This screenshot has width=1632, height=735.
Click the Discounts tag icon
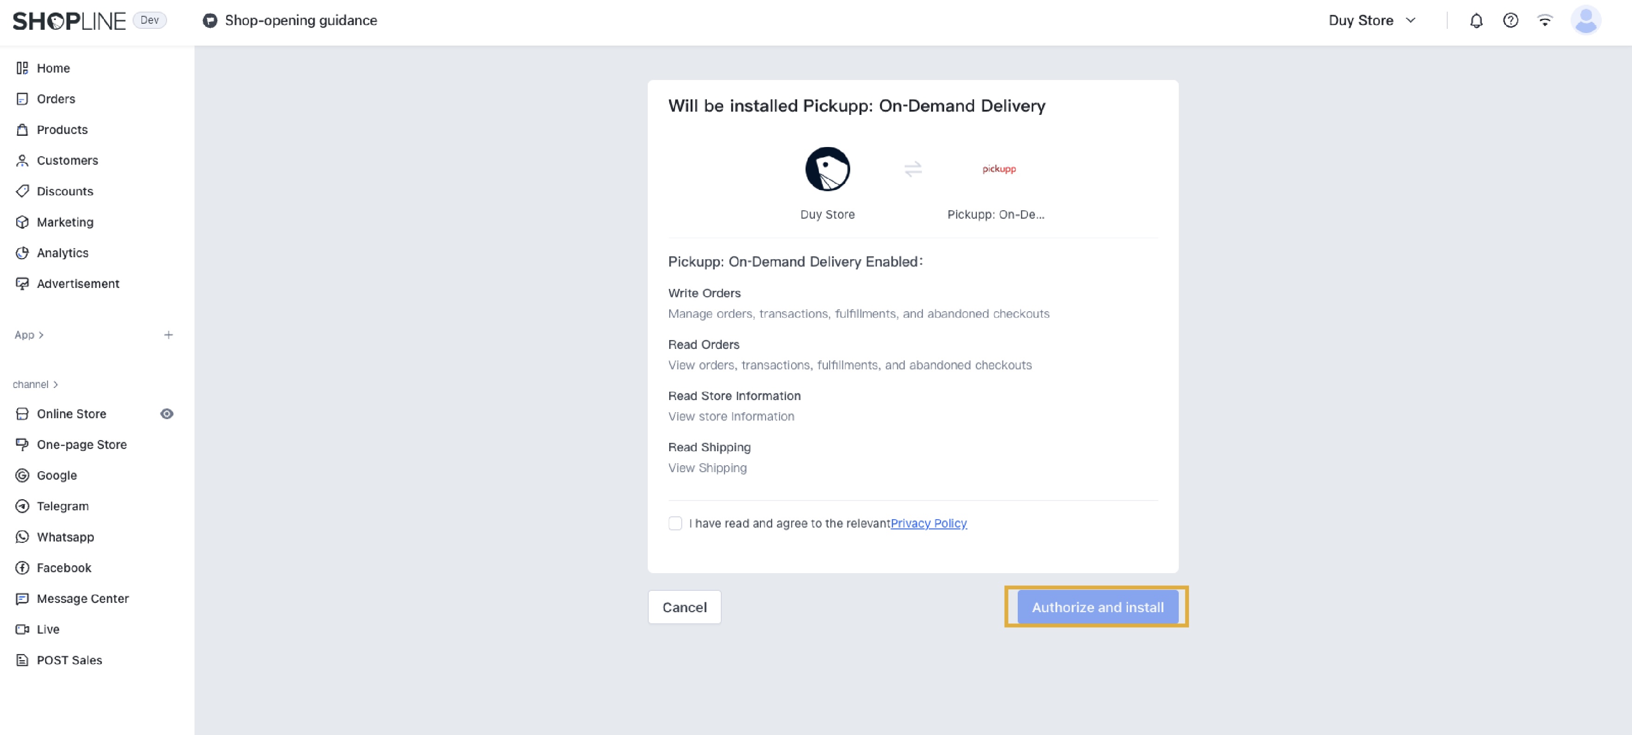tap(22, 191)
